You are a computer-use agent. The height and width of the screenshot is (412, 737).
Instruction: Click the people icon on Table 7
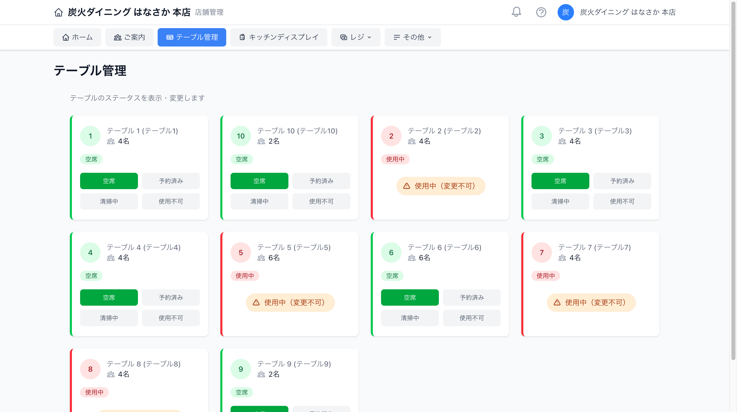(562, 258)
